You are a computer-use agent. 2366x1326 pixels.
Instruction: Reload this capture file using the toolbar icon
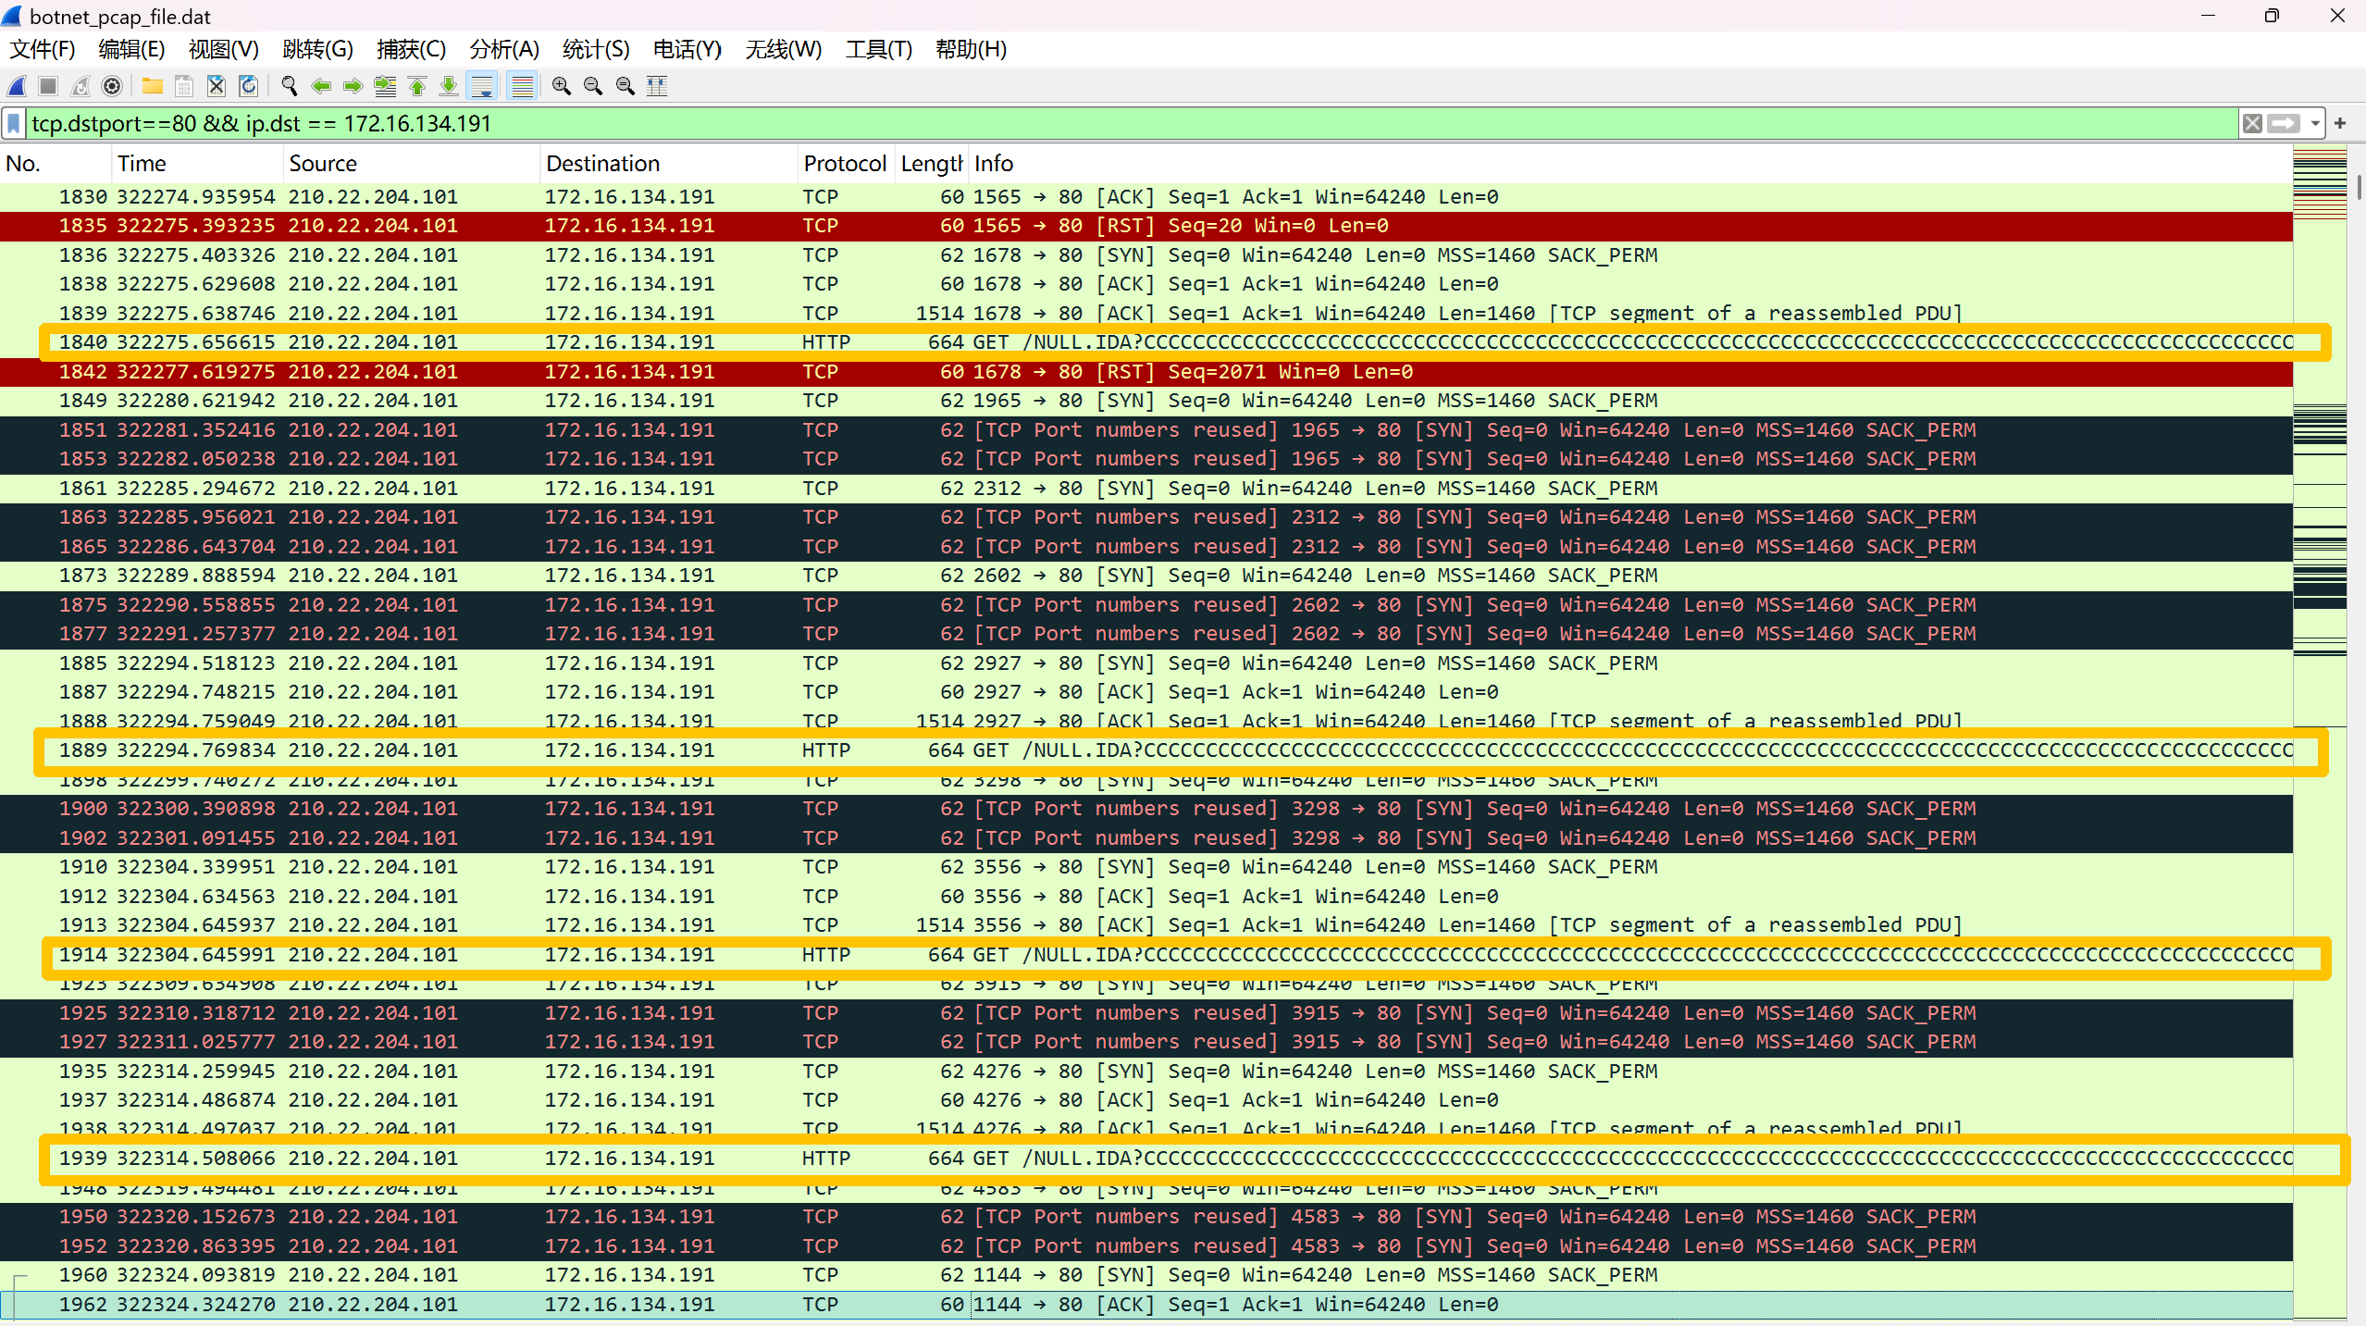coord(248,86)
